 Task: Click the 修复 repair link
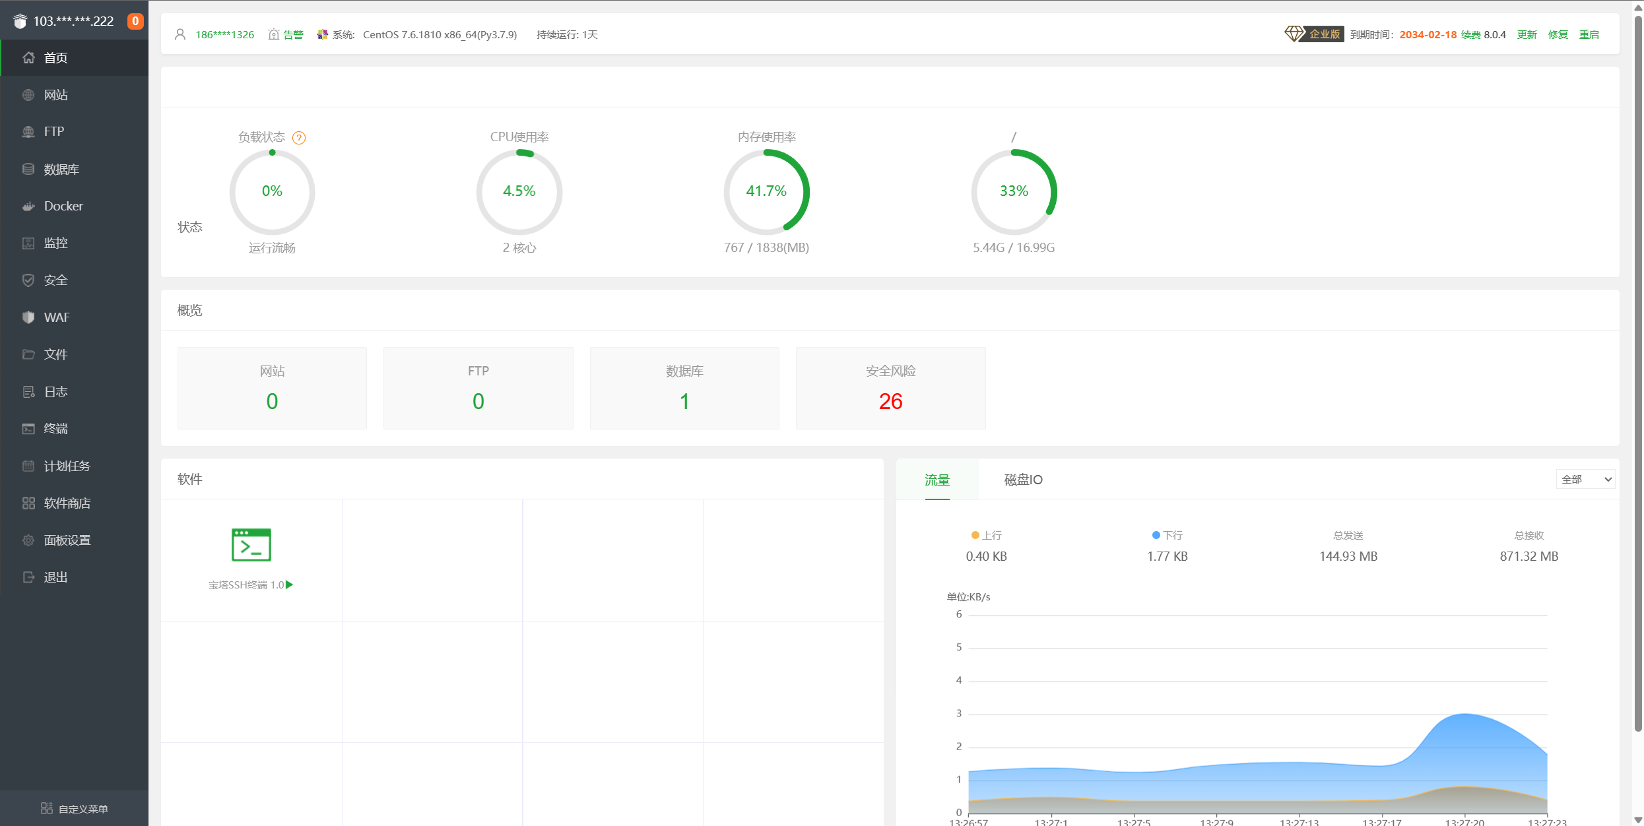1558,34
